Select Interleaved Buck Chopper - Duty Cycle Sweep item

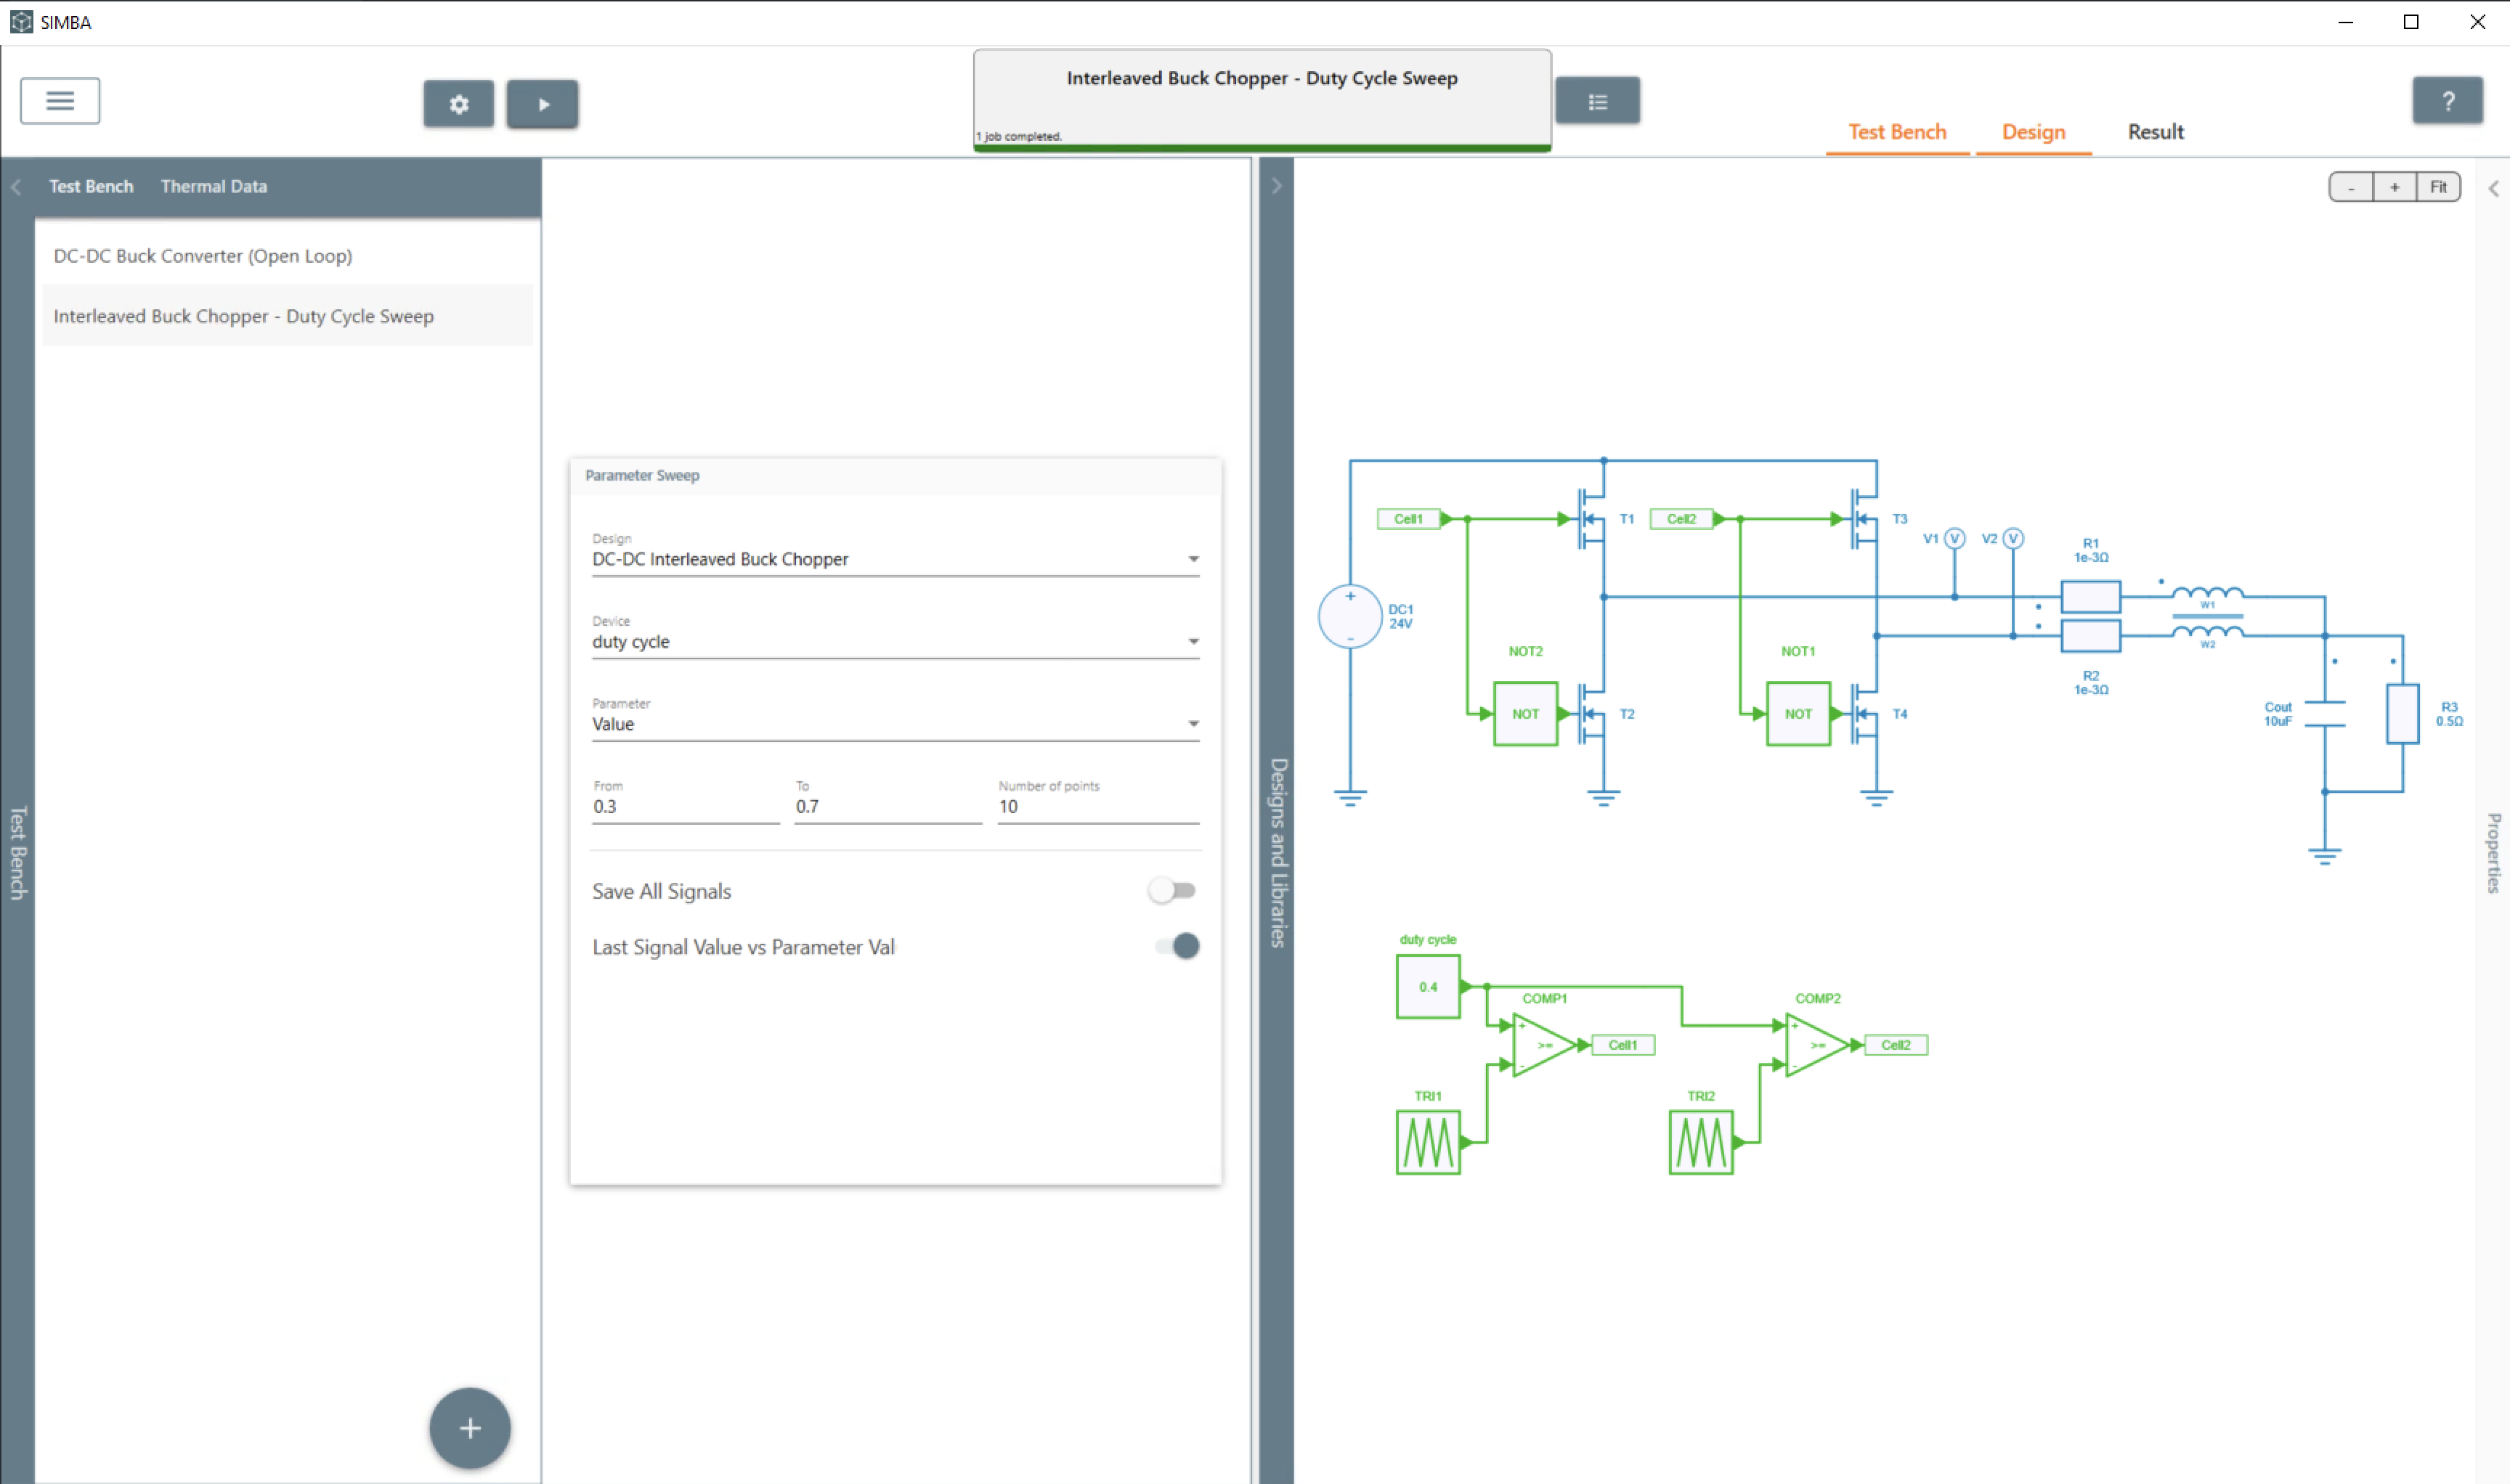287,316
